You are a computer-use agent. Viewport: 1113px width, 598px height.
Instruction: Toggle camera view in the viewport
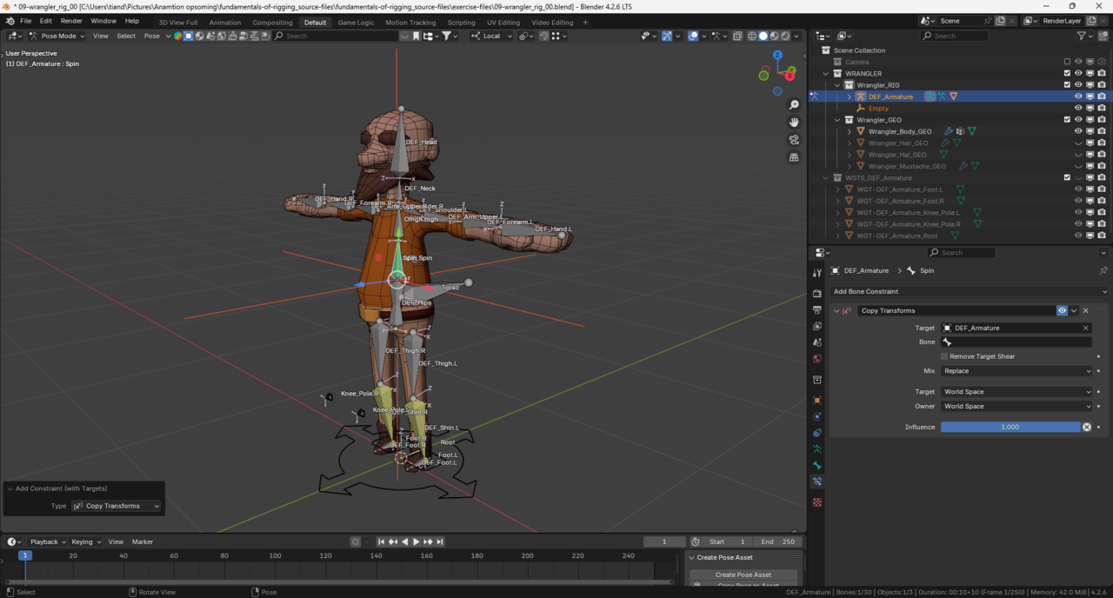[794, 140]
